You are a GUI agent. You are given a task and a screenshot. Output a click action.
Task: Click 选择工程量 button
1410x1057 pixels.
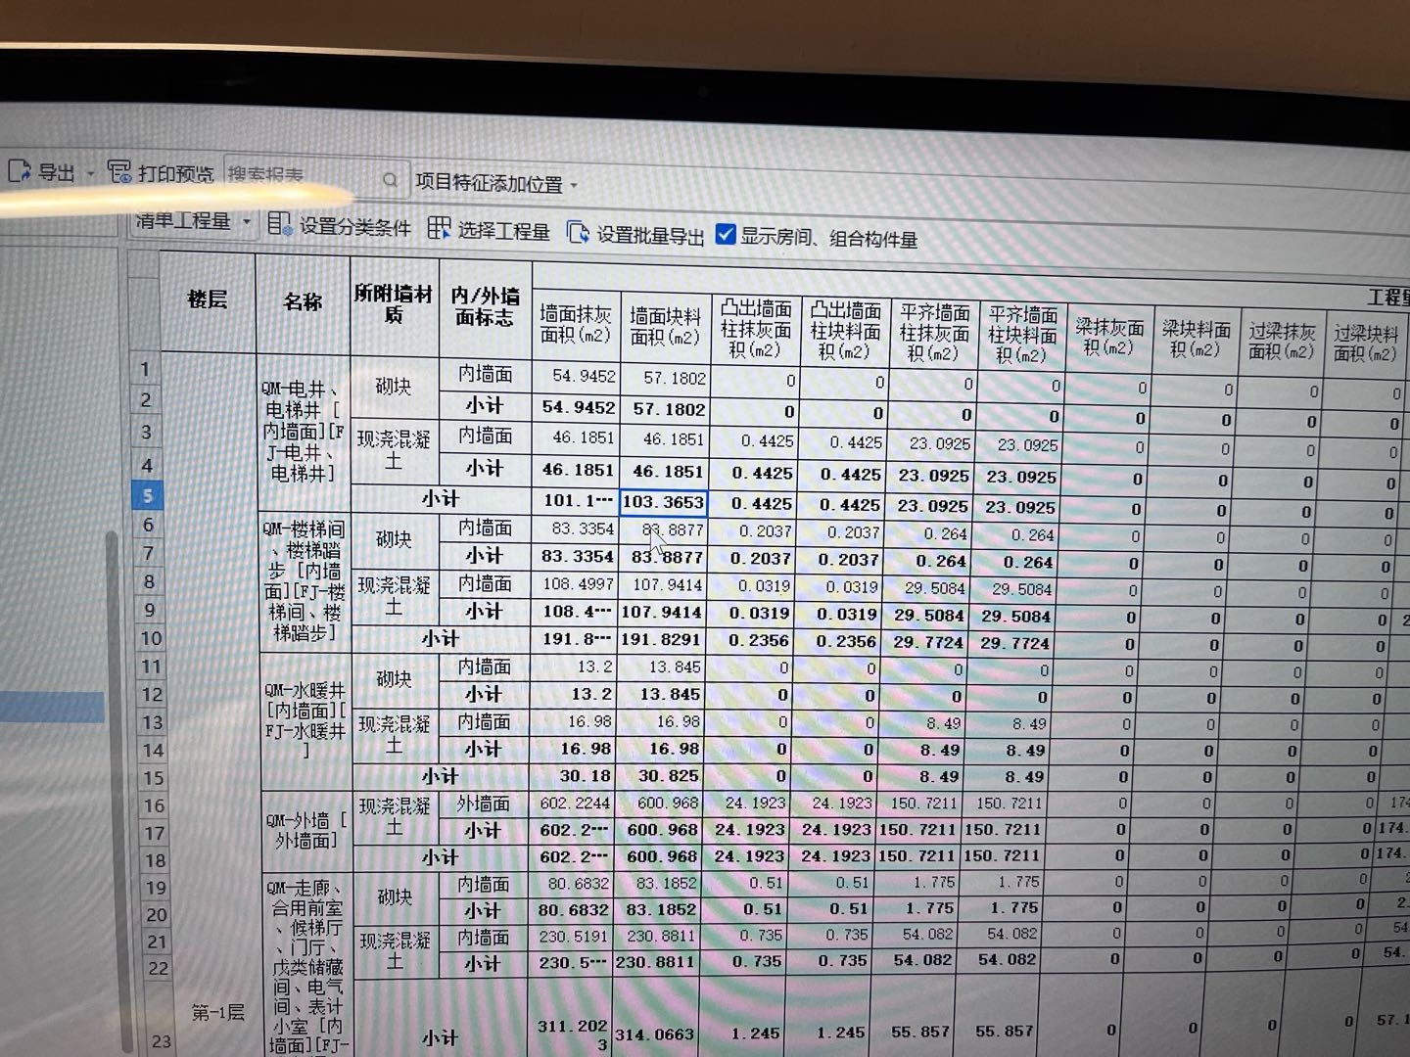coord(489,230)
